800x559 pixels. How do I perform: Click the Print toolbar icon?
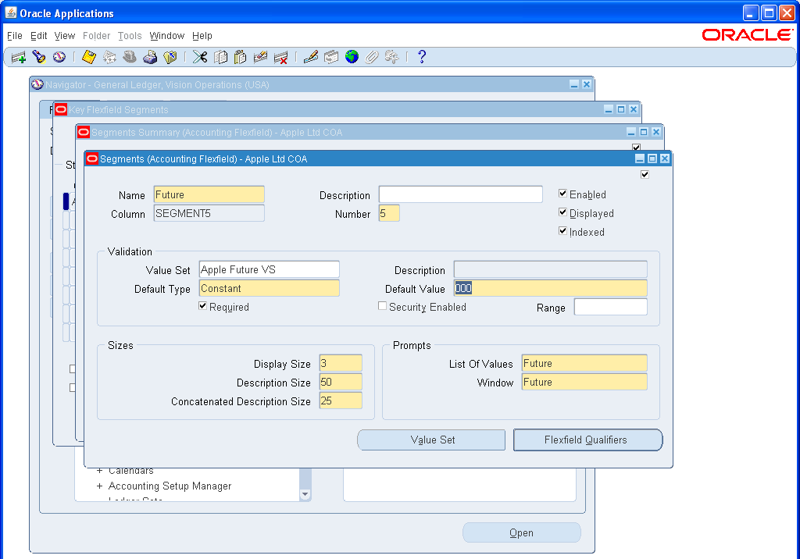pos(151,56)
